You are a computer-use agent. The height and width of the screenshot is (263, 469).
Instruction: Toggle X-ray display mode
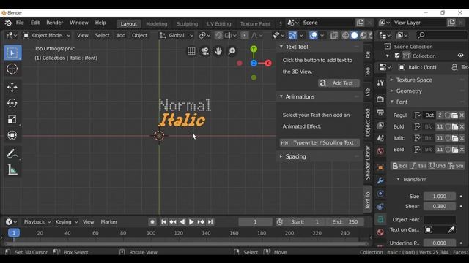[x=334, y=36]
